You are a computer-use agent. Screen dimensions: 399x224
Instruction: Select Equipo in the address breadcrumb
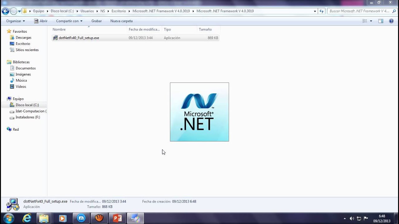pyautogui.click(x=39, y=11)
